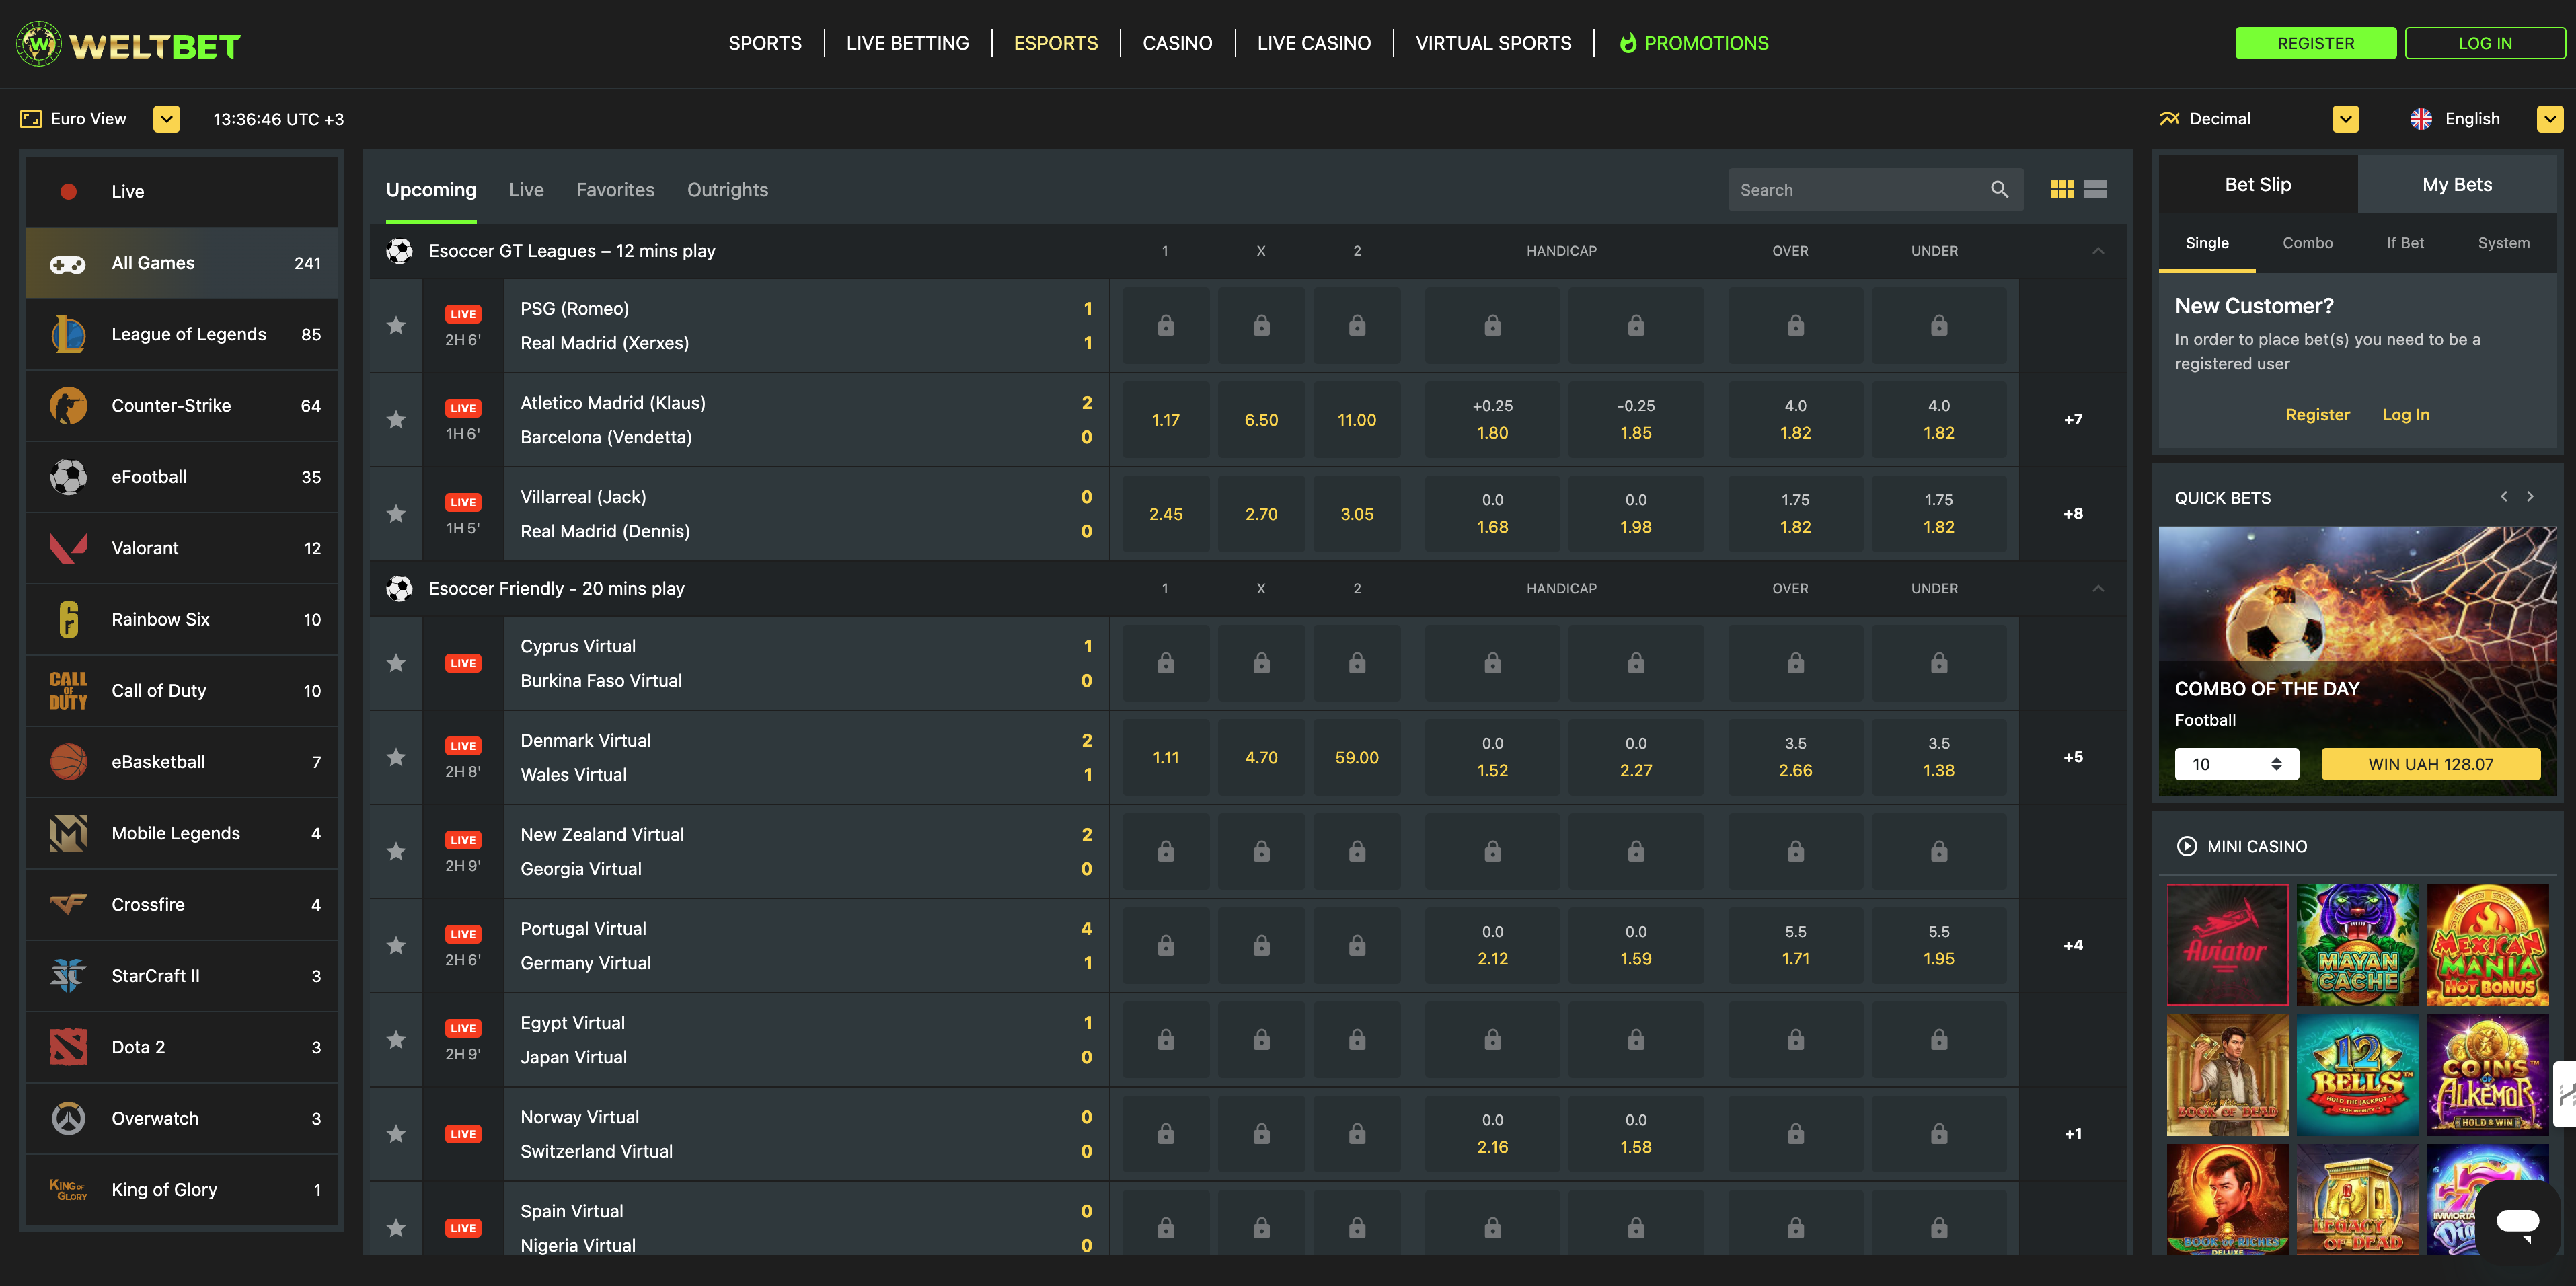This screenshot has height=1286, width=2576.
Task: Select Crossfire category
Action: [181, 904]
